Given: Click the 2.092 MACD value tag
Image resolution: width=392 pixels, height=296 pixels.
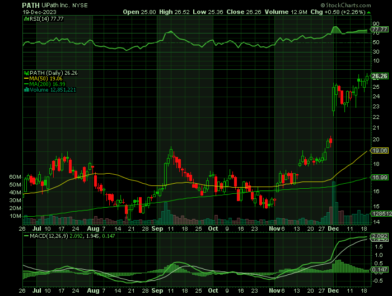Looking at the screenshot, I should point(380,236).
